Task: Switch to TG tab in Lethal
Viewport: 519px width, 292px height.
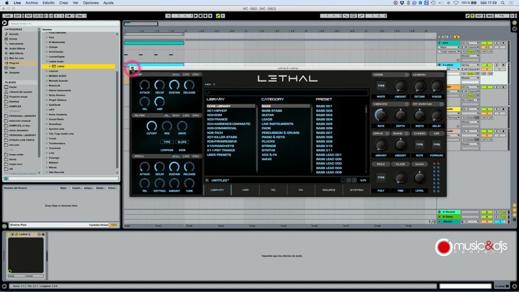Action: 273,190
